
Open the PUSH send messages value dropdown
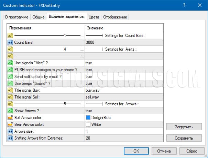point(123,70)
